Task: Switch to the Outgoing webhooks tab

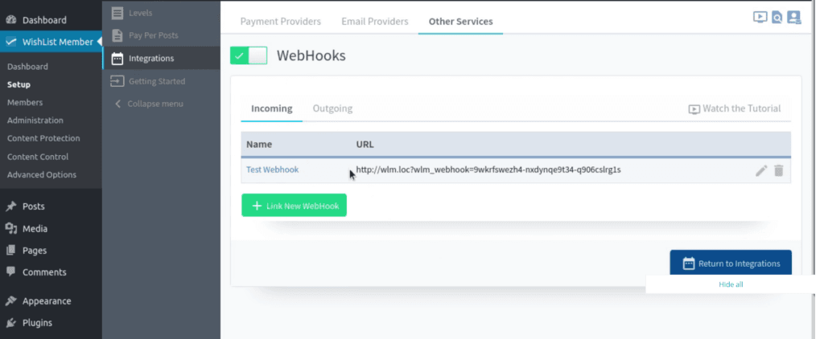Action: tap(332, 108)
